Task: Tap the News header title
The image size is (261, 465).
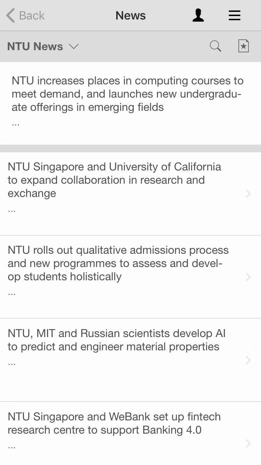Action: pyautogui.click(x=130, y=16)
